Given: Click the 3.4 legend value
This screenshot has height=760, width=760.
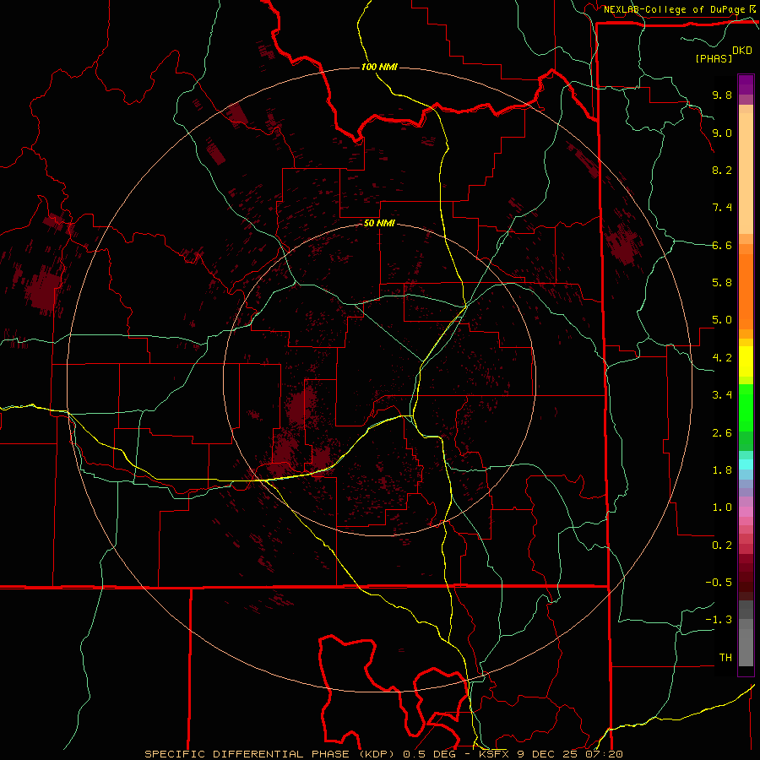Looking at the screenshot, I should pos(722,395).
